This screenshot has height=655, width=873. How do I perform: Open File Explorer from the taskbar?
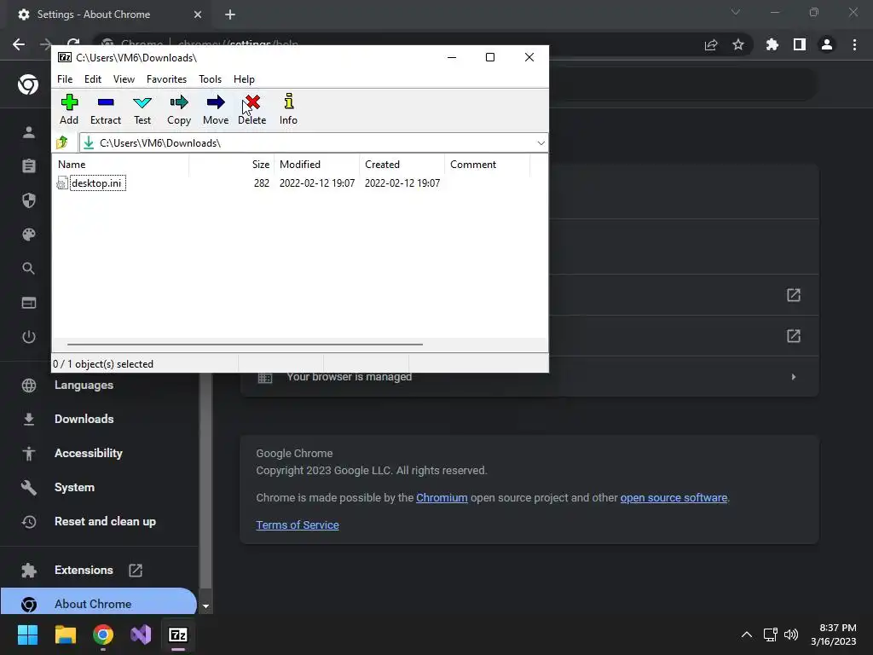point(65,635)
